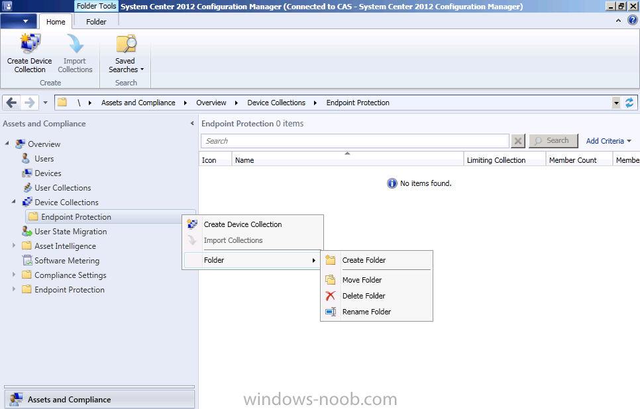Screen dimensions: 640x409
Task: Click the Compliance Settings folder icon
Action: click(x=27, y=275)
